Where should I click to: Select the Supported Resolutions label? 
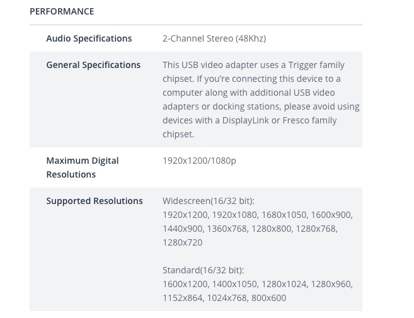click(95, 201)
